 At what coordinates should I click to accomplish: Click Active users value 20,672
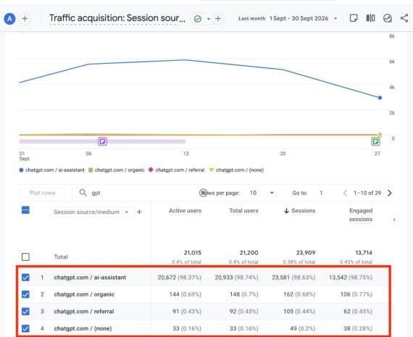coord(167,278)
